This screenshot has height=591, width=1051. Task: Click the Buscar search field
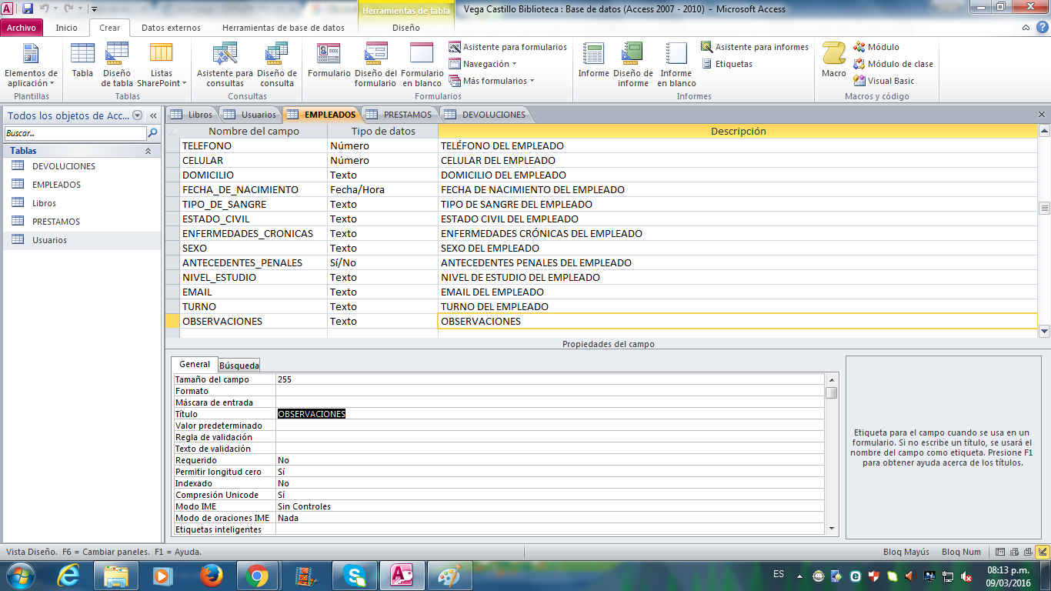(75, 133)
